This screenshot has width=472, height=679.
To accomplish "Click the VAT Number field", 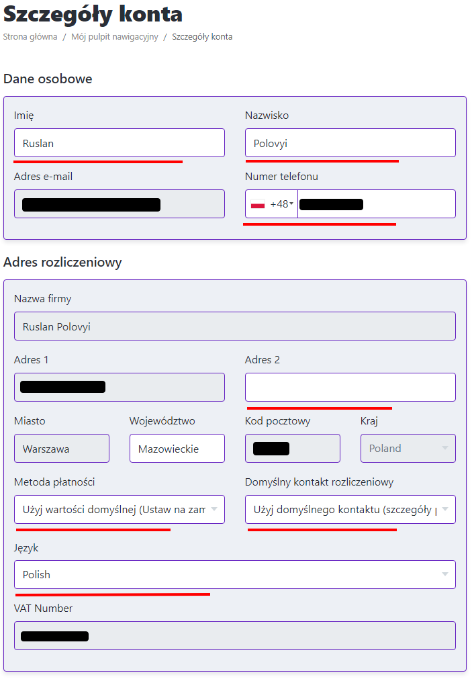I will point(234,636).
